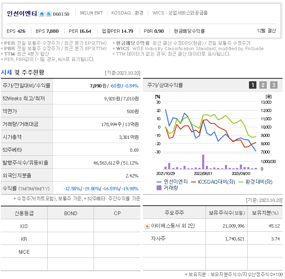Click the 12월 결산 text
285x279 pixels.
(x=266, y=31)
